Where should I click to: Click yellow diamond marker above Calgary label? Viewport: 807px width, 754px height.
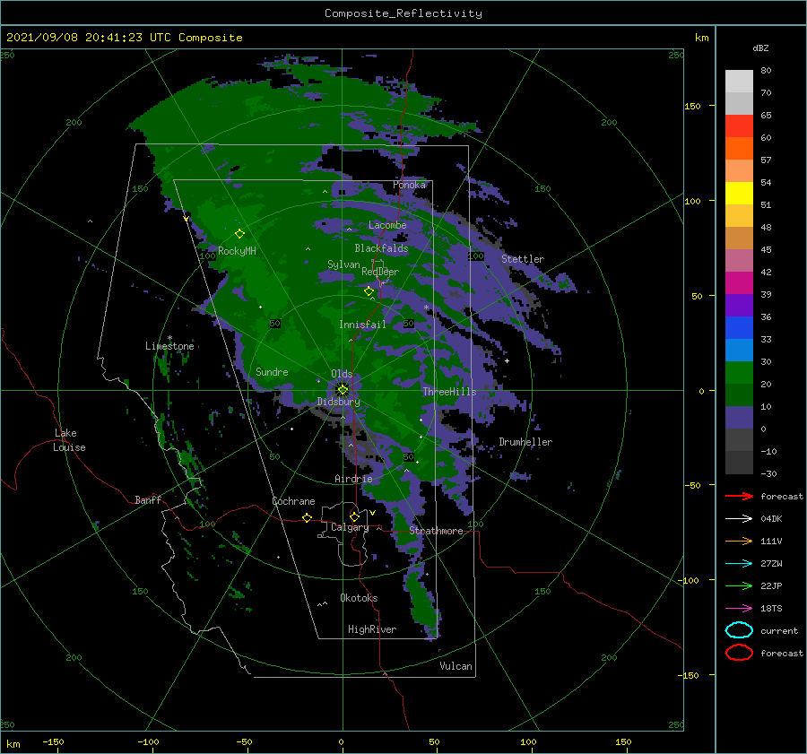coord(354,516)
